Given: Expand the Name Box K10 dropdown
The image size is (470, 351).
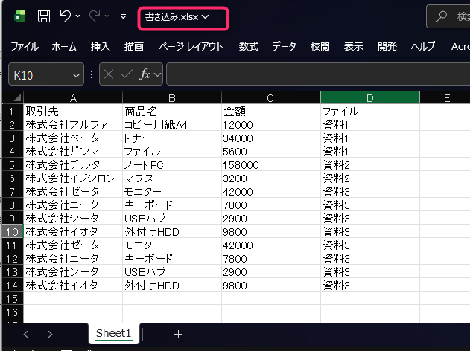Looking at the screenshot, I should (77, 74).
